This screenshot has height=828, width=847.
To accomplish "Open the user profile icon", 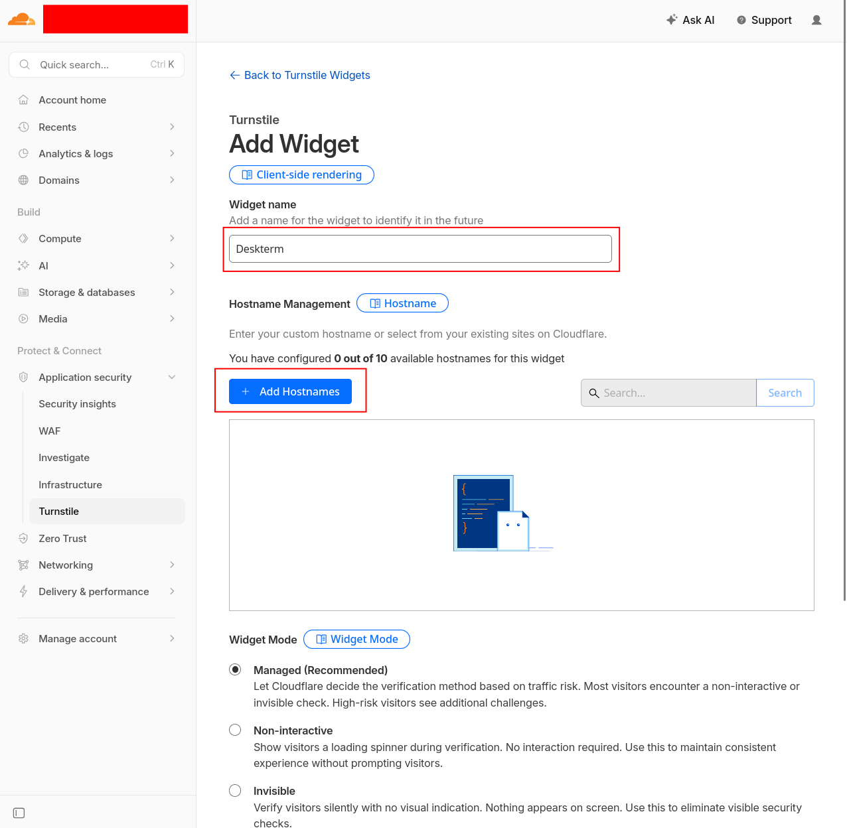I will pyautogui.click(x=816, y=20).
